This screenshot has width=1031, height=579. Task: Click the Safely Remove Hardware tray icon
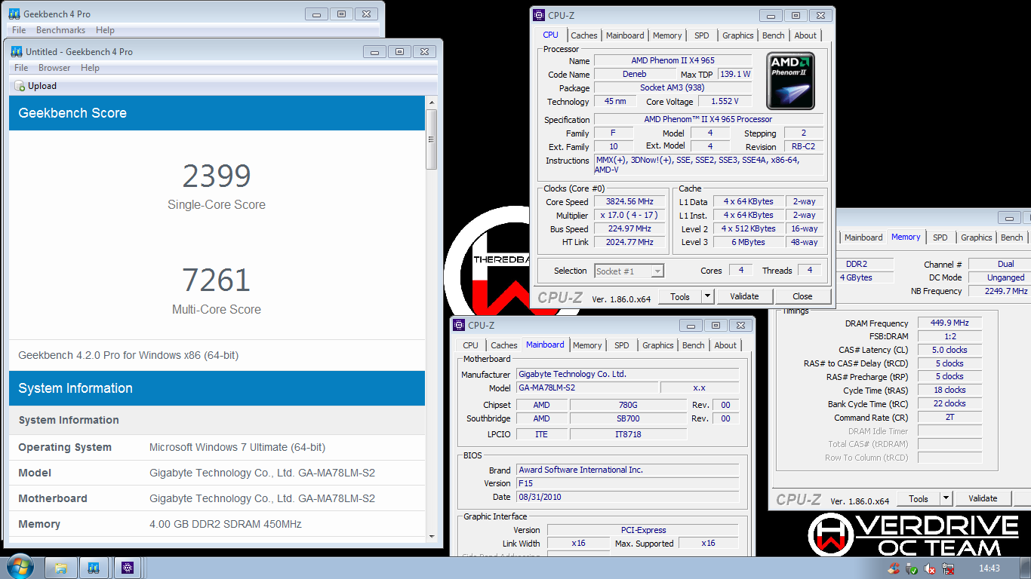(x=912, y=568)
